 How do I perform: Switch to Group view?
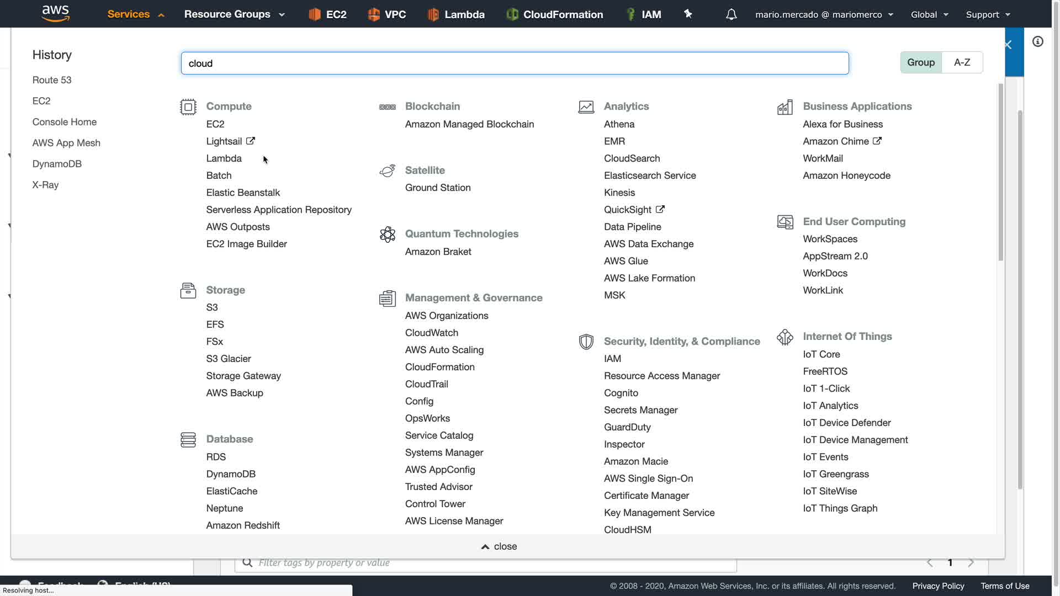(x=920, y=62)
